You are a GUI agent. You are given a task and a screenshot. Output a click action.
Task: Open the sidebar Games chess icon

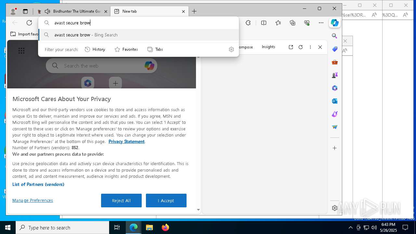point(335,75)
